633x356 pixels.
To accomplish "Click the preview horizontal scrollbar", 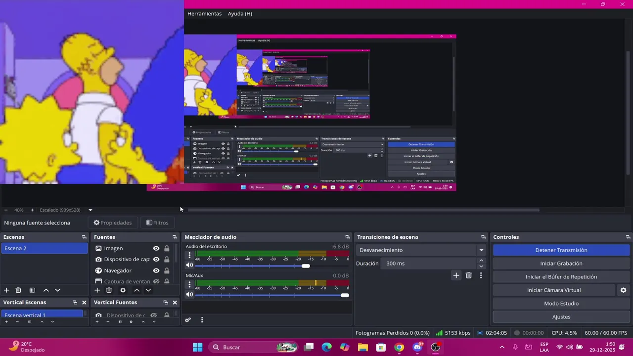I will pos(363,210).
